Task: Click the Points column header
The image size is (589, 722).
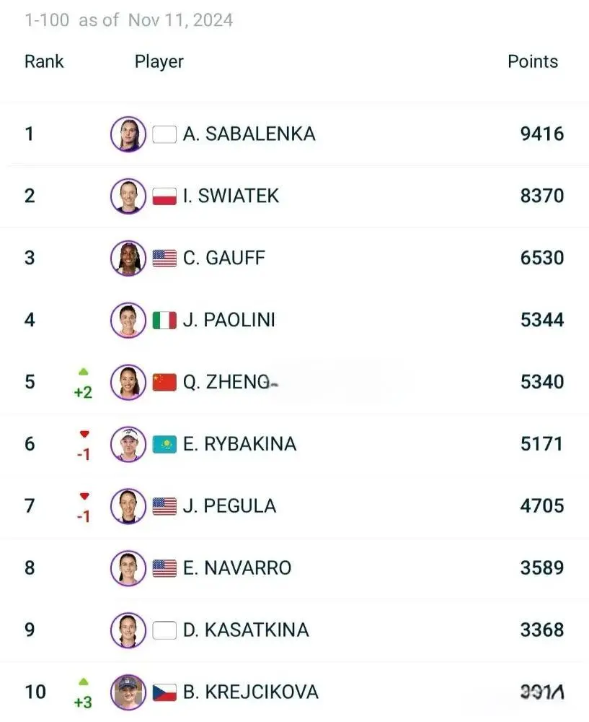Action: pos(533,61)
